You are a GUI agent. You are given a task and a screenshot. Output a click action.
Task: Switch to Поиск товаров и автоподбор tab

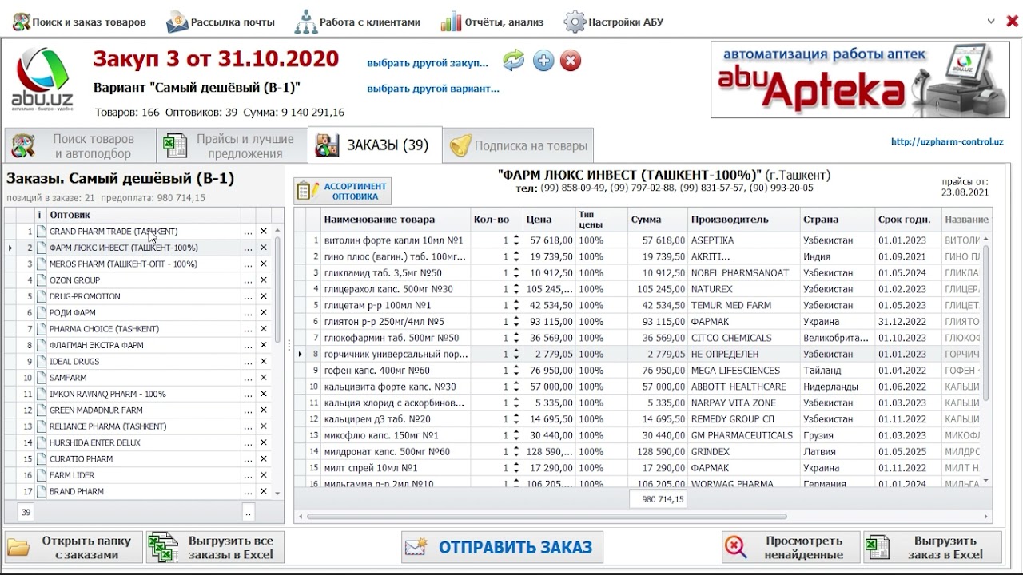(80, 145)
